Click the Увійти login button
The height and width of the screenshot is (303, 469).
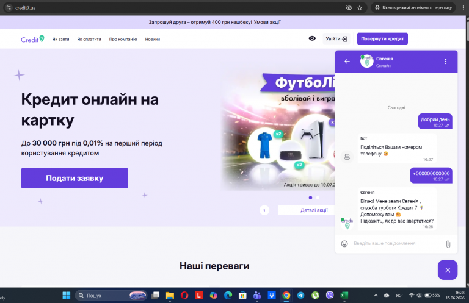(x=336, y=39)
